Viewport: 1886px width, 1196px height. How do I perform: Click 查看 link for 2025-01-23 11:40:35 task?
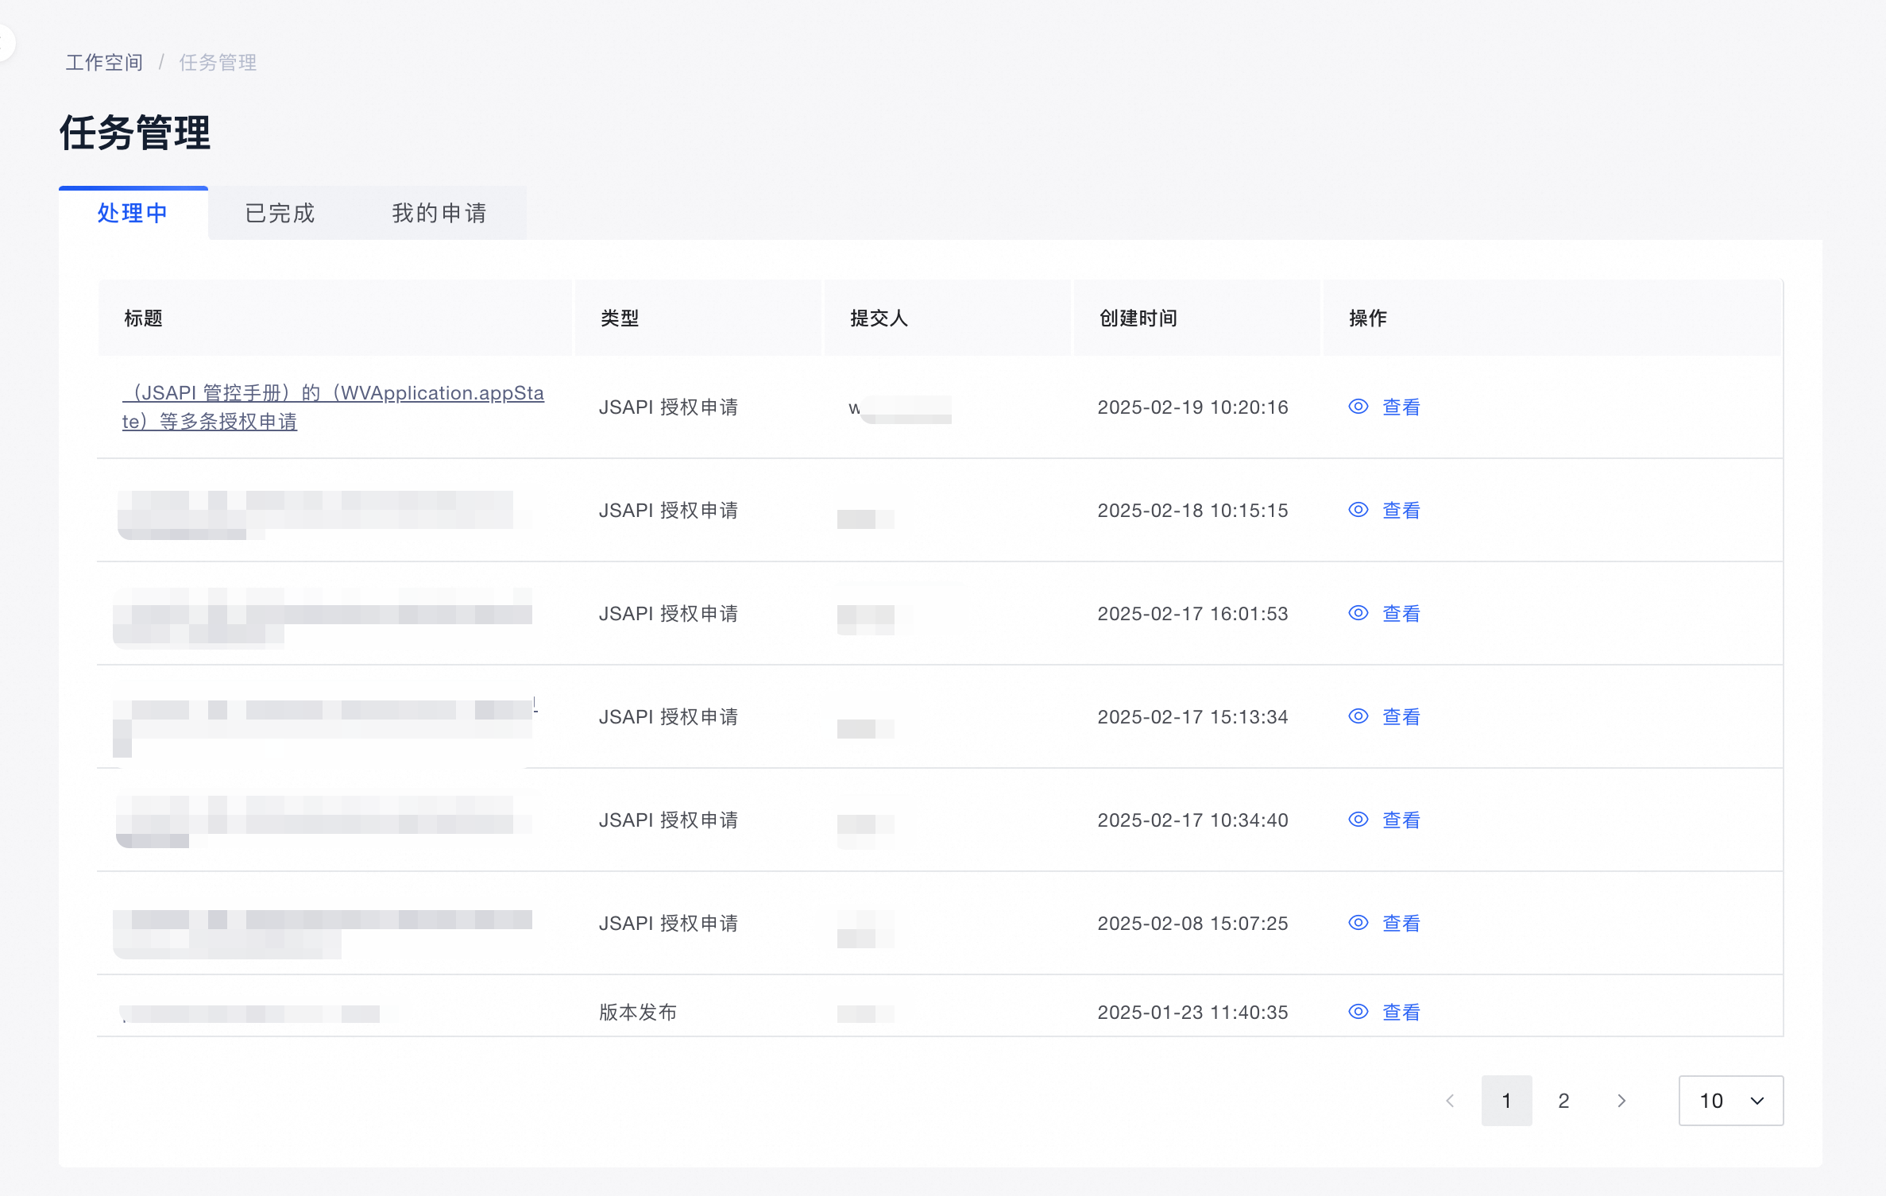[x=1401, y=1012]
